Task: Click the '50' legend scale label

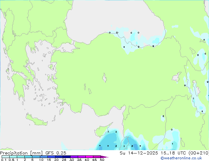Action: (102, 160)
